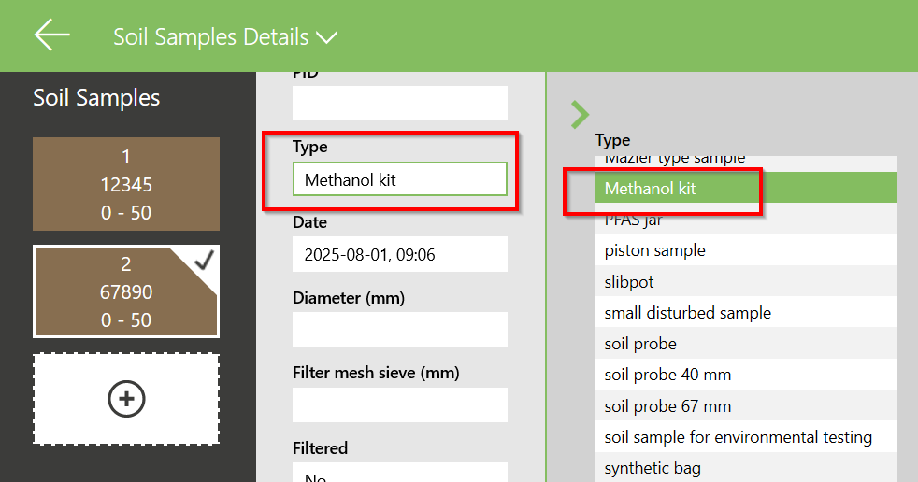The width and height of the screenshot is (918, 482).
Task: Toggle the Filtered field value
Action: [399, 473]
